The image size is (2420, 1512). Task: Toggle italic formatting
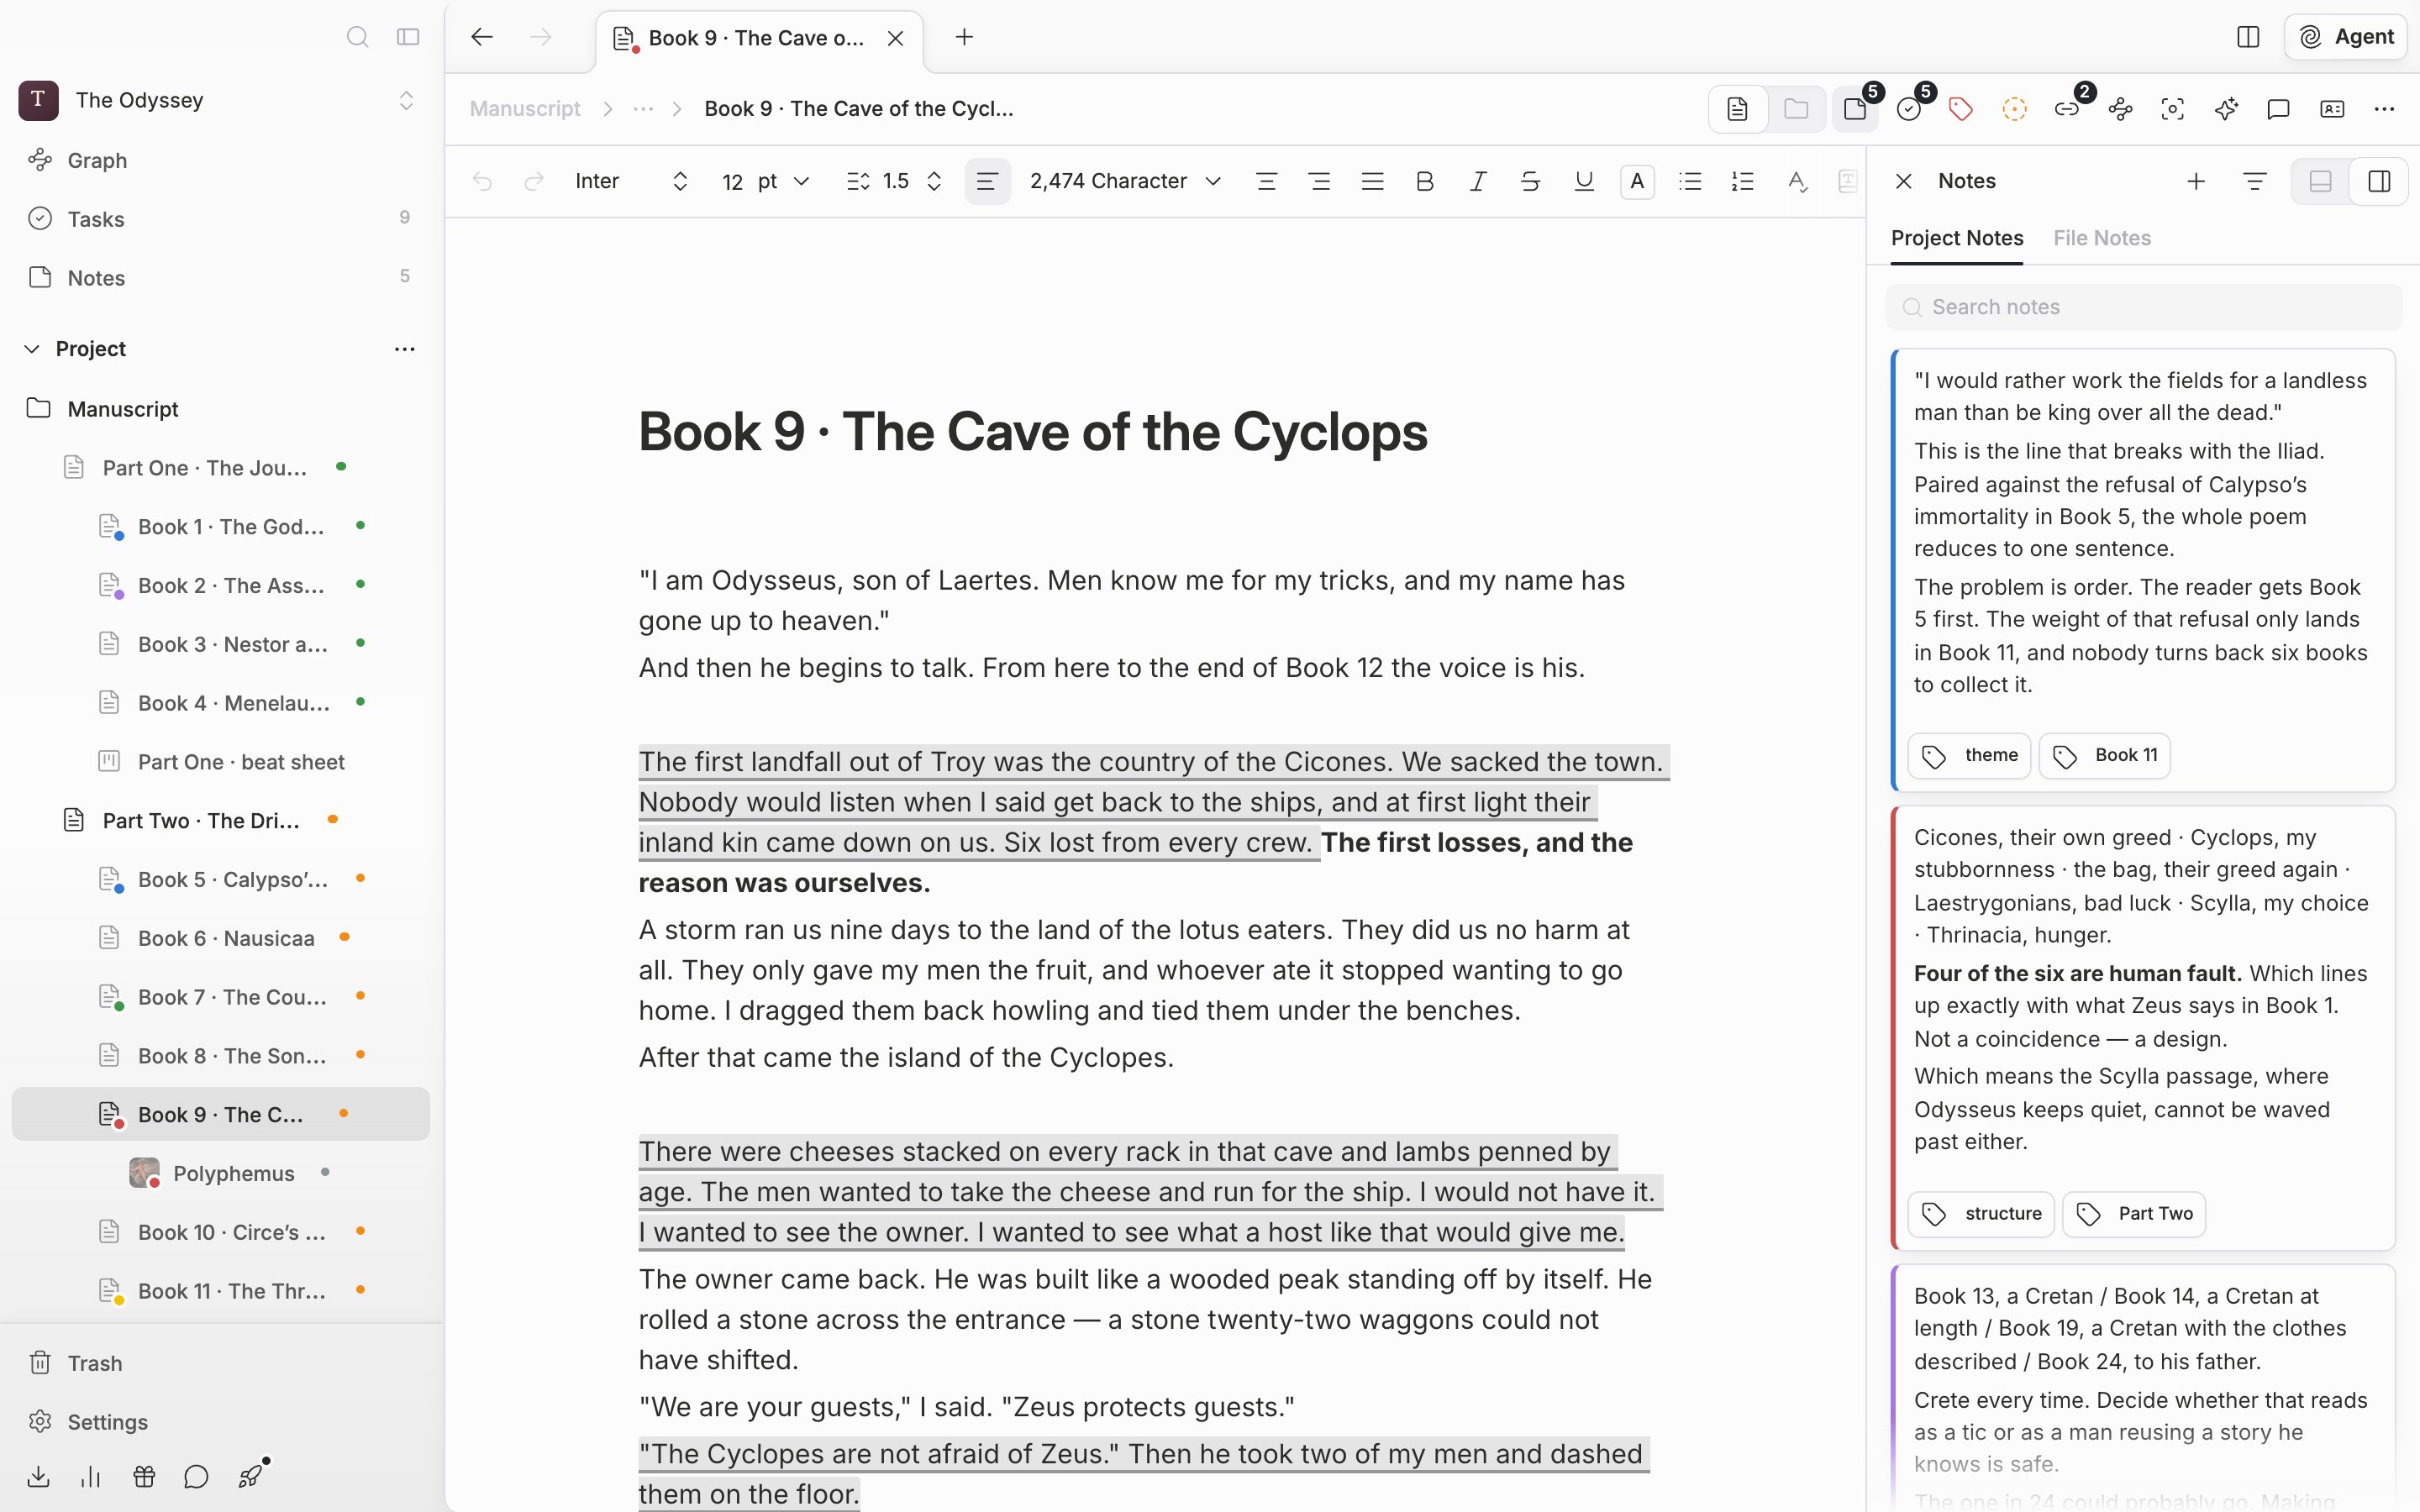point(1478,181)
